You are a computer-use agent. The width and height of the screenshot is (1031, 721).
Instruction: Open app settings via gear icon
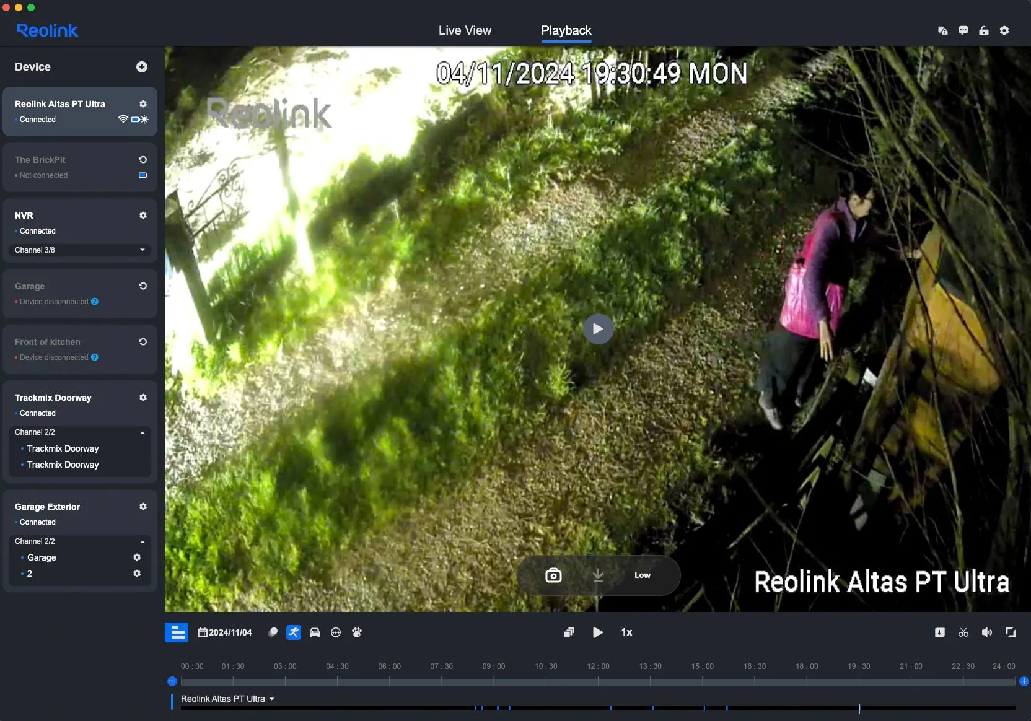[1004, 30]
